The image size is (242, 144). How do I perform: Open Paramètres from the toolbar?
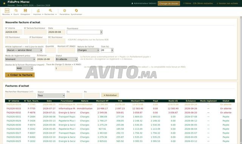[x=65, y=11]
